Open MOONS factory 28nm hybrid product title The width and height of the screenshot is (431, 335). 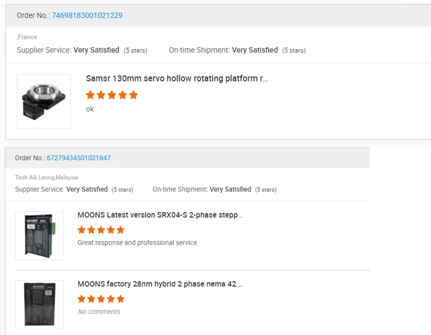click(x=160, y=284)
